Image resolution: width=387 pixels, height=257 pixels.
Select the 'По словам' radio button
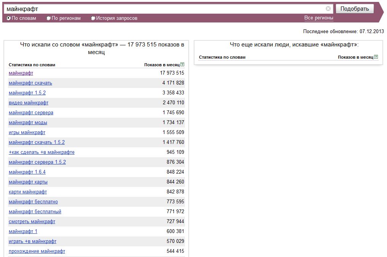coord(9,18)
